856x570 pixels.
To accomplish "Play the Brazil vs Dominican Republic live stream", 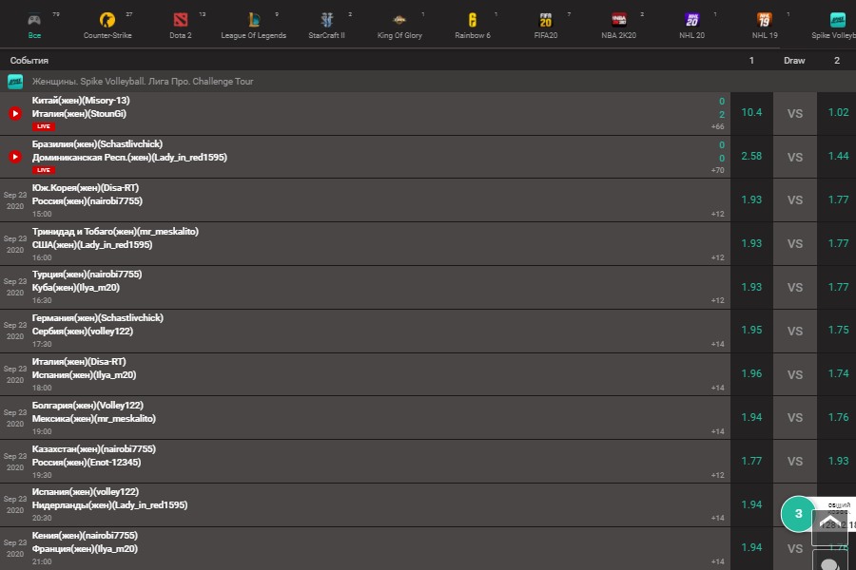I will coord(15,157).
